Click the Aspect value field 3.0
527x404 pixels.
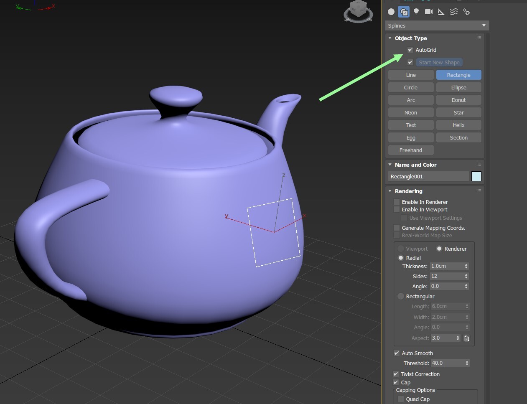point(443,338)
